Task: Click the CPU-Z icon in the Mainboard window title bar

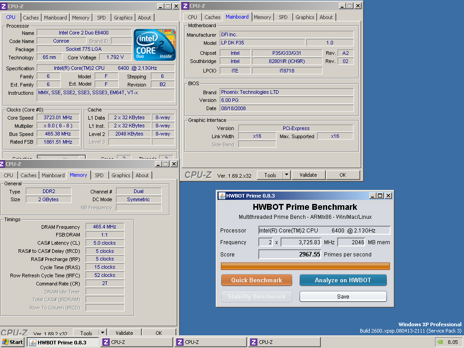Action: [x=185, y=6]
